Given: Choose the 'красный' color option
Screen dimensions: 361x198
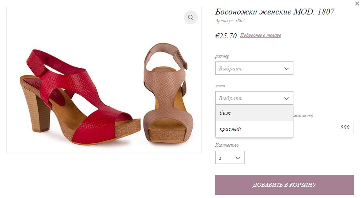Looking at the screenshot, I should click(254, 129).
